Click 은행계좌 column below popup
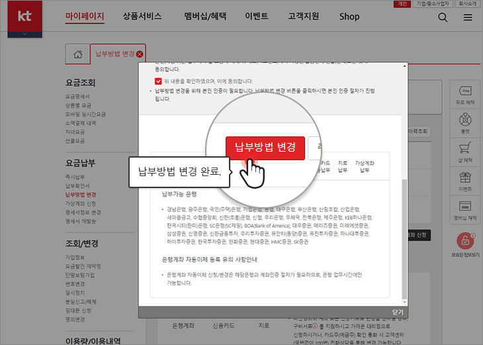This screenshot has height=345, width=483. click(x=183, y=326)
